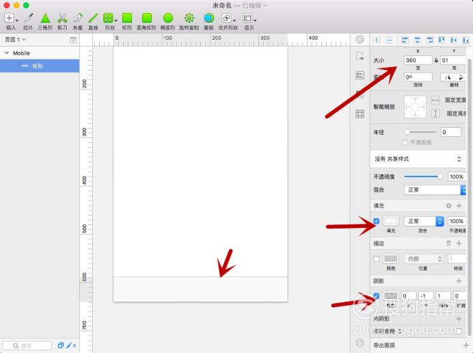
Task: Adjust the 半径 radius slider
Action: point(407,132)
